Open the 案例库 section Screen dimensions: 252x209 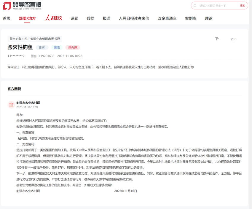(x=191, y=18)
